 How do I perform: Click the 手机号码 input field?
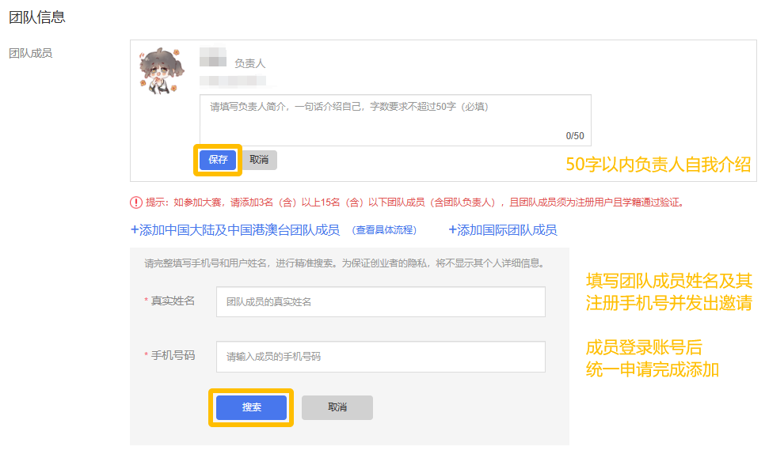pos(380,357)
